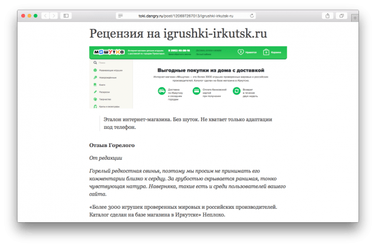Toggle the Safari sidebar button
This screenshot has height=247, width=376.
[66, 15]
